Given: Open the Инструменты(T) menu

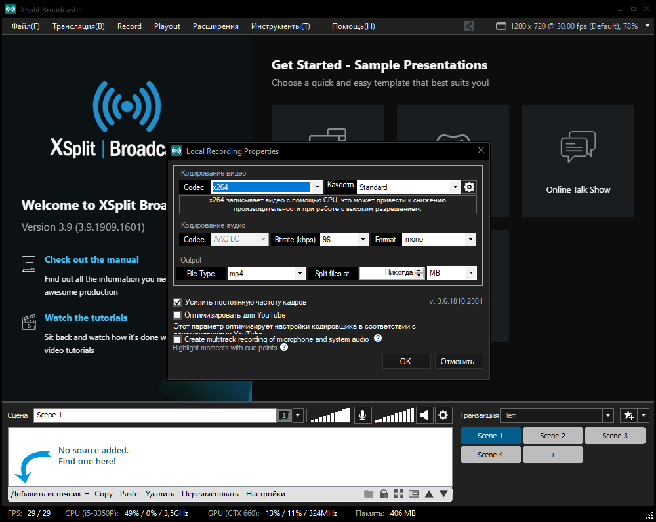Looking at the screenshot, I should [x=280, y=26].
